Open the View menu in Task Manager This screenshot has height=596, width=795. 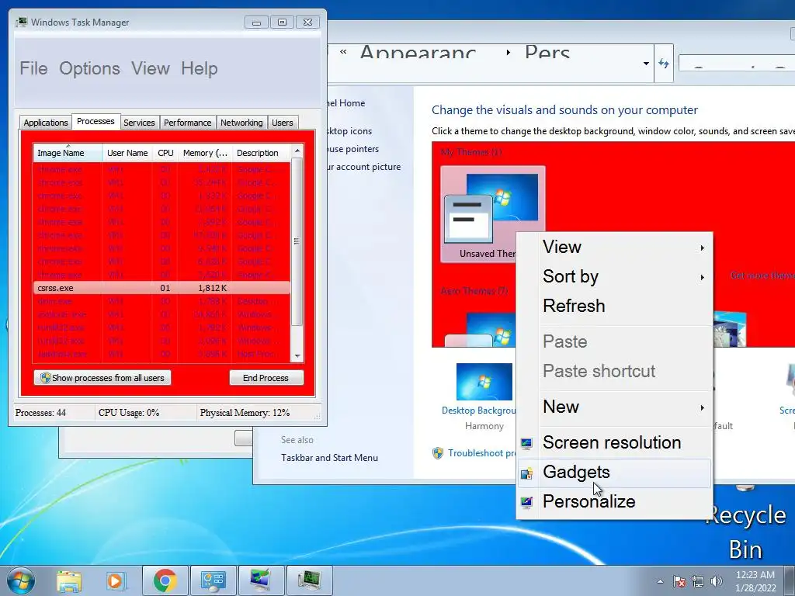(151, 68)
